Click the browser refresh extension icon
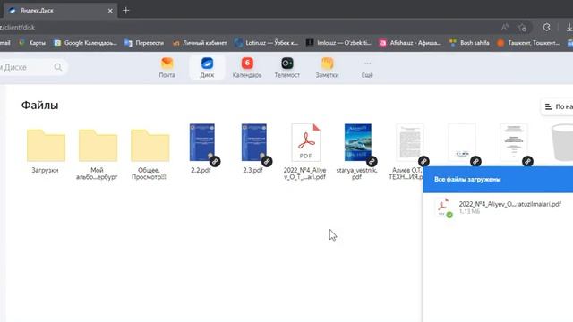 (x=546, y=27)
